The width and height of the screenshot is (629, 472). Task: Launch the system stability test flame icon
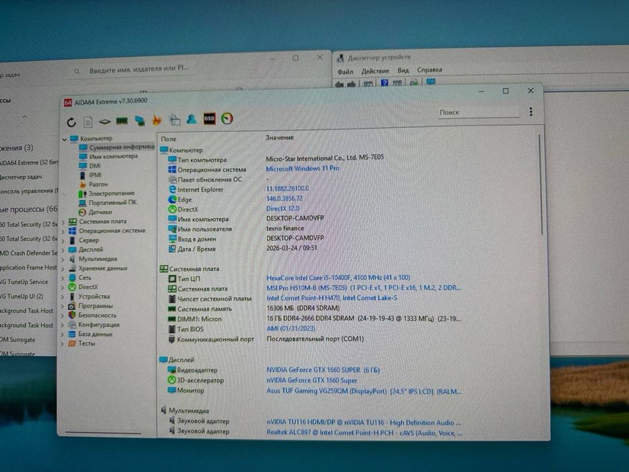pos(157,120)
